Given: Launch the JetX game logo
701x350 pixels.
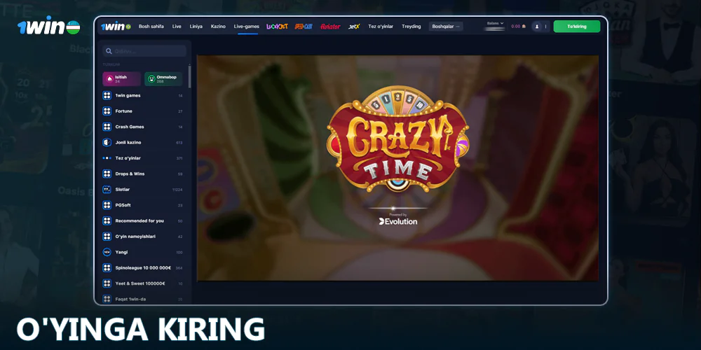Looking at the screenshot, I should point(354,27).
